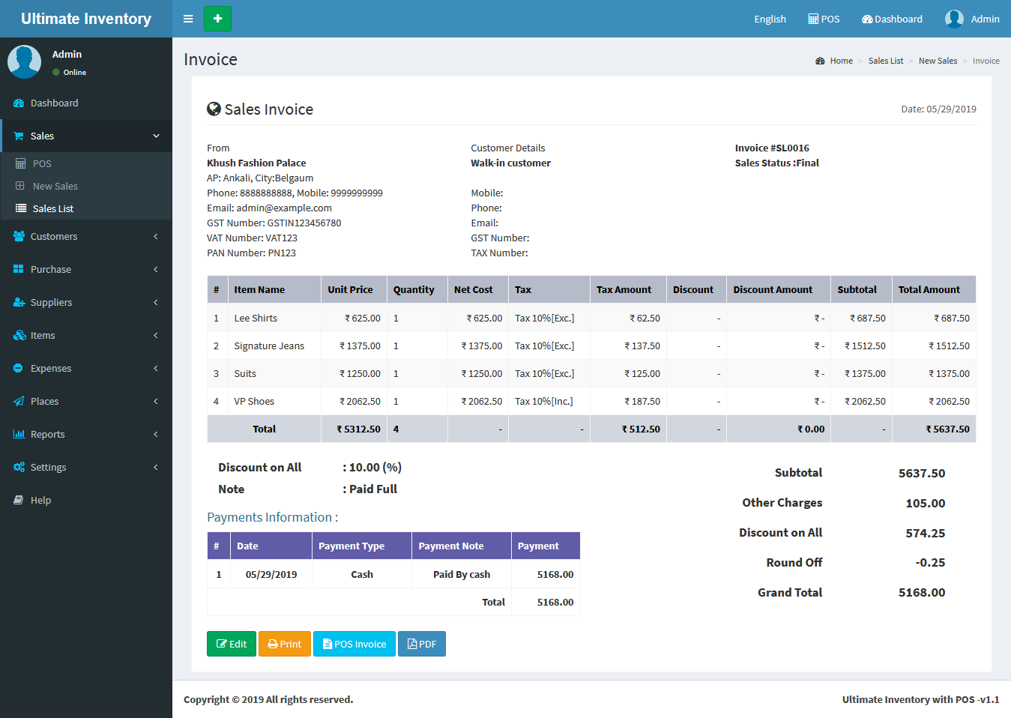The width and height of the screenshot is (1011, 718).
Task: Click the Suppliers user-plus icon
Action: [x=19, y=303]
